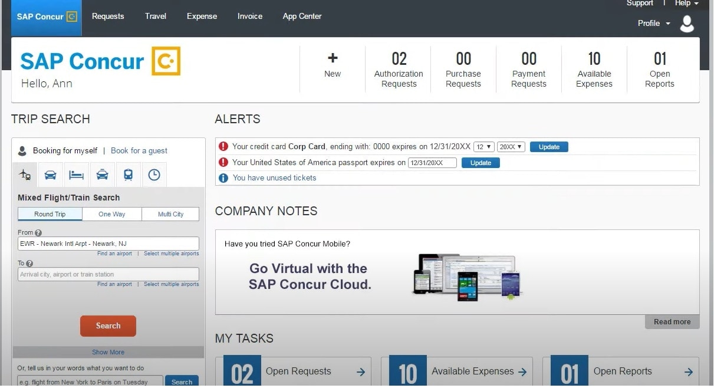The width and height of the screenshot is (714, 388).
Task: Open 02 Authorization Requests counter
Action: (399, 70)
